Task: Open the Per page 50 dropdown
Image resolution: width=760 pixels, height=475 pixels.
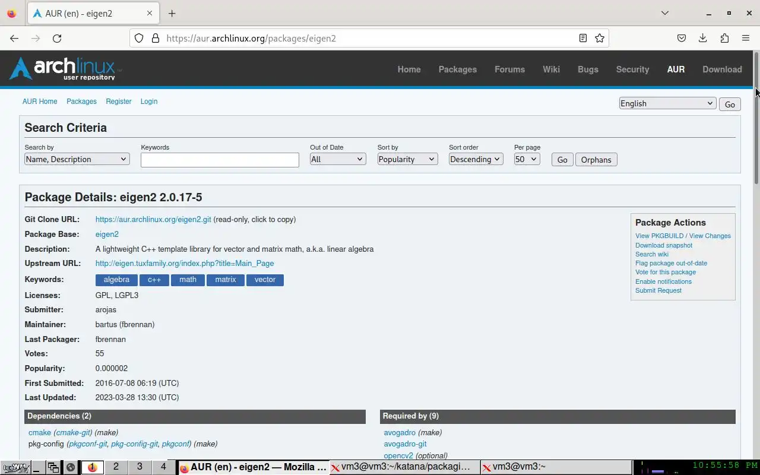Action: pos(527,159)
